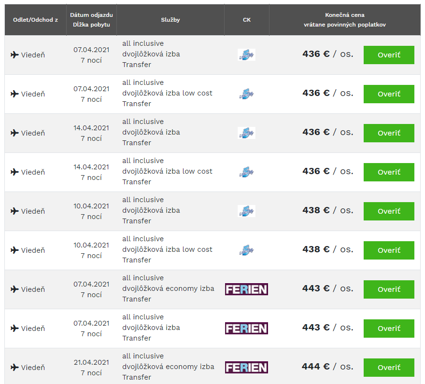Click airplane icon in 443 € Ferien dvojlôžková izba row
This screenshot has height=384, width=425.
pyautogui.click(x=14, y=328)
